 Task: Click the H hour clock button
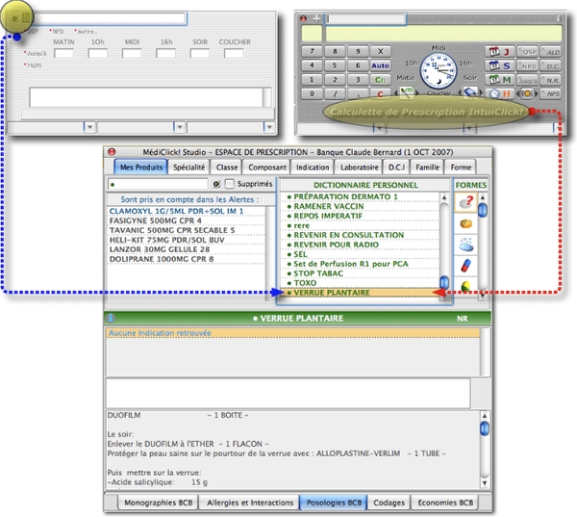(500, 93)
